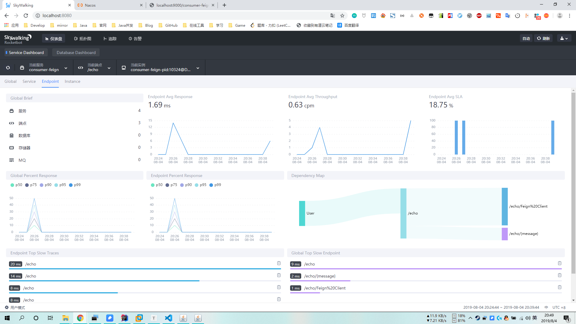
Task: Open Visual Studio Code from the taskbar
Action: 169,318
